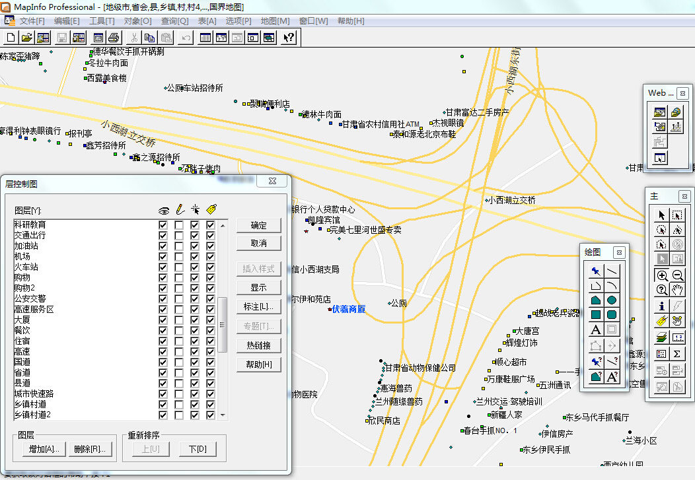
Task: Click the 帮助[H] button in dialog
Action: click(259, 364)
